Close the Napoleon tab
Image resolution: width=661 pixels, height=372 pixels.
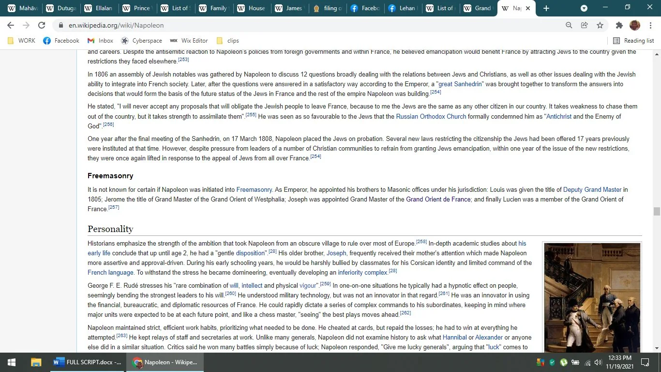pos(528,8)
